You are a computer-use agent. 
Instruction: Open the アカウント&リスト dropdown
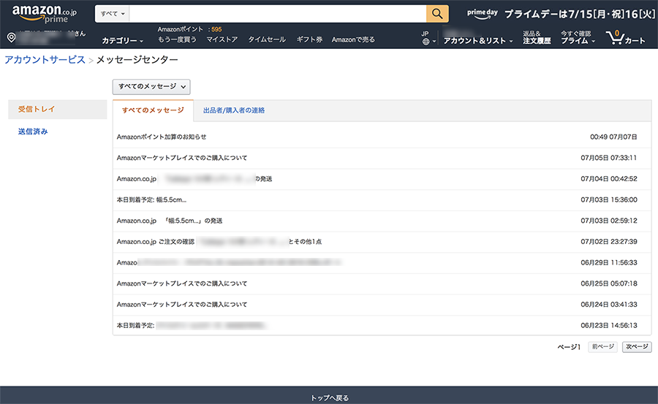click(478, 40)
